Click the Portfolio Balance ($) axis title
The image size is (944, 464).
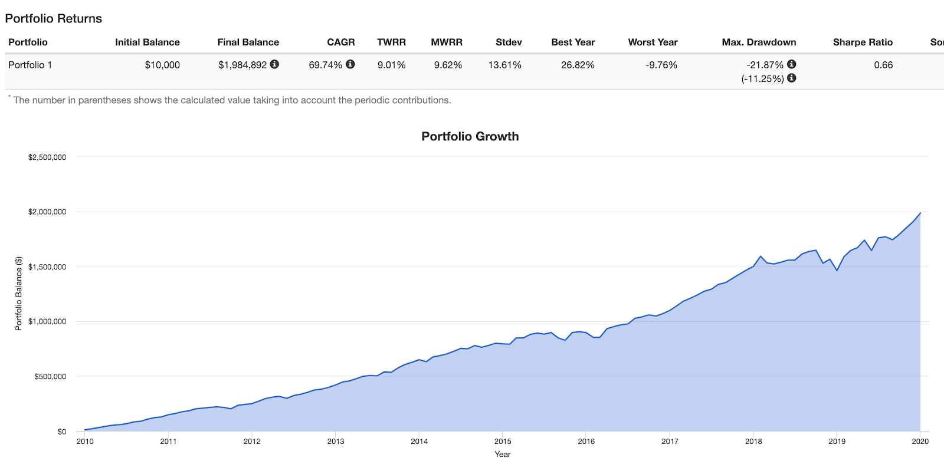click(18, 294)
